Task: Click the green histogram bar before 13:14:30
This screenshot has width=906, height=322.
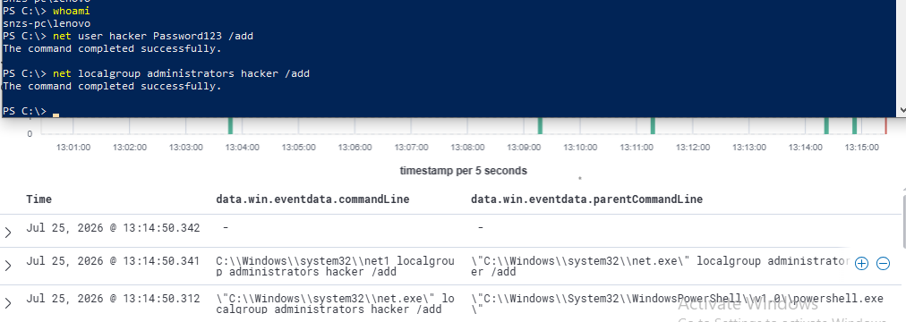Action: point(826,126)
